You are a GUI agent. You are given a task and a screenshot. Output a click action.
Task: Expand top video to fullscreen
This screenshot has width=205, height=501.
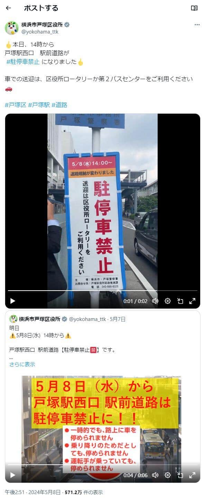pyautogui.click(x=193, y=301)
